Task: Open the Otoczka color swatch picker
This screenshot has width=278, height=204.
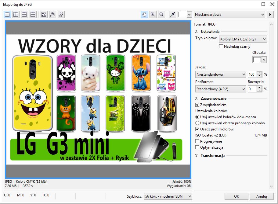Action: [260, 60]
